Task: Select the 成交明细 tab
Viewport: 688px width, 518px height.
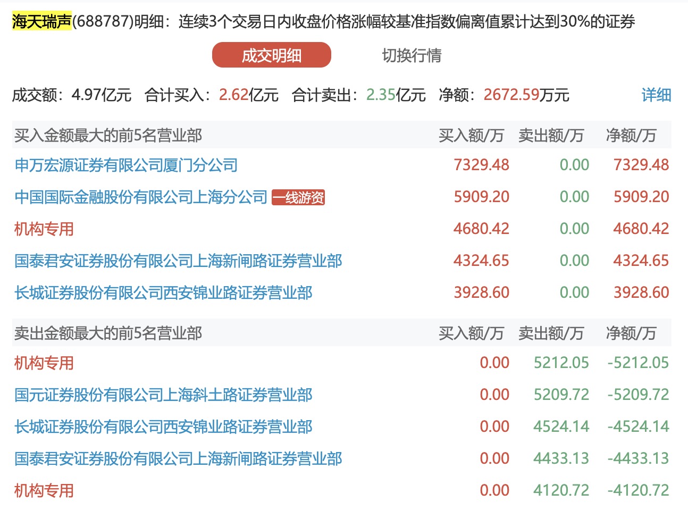Action: point(272,55)
